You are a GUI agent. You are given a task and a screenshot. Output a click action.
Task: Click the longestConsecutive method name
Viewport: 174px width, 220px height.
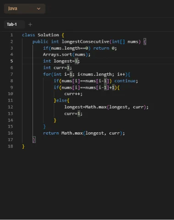[x=85, y=42]
